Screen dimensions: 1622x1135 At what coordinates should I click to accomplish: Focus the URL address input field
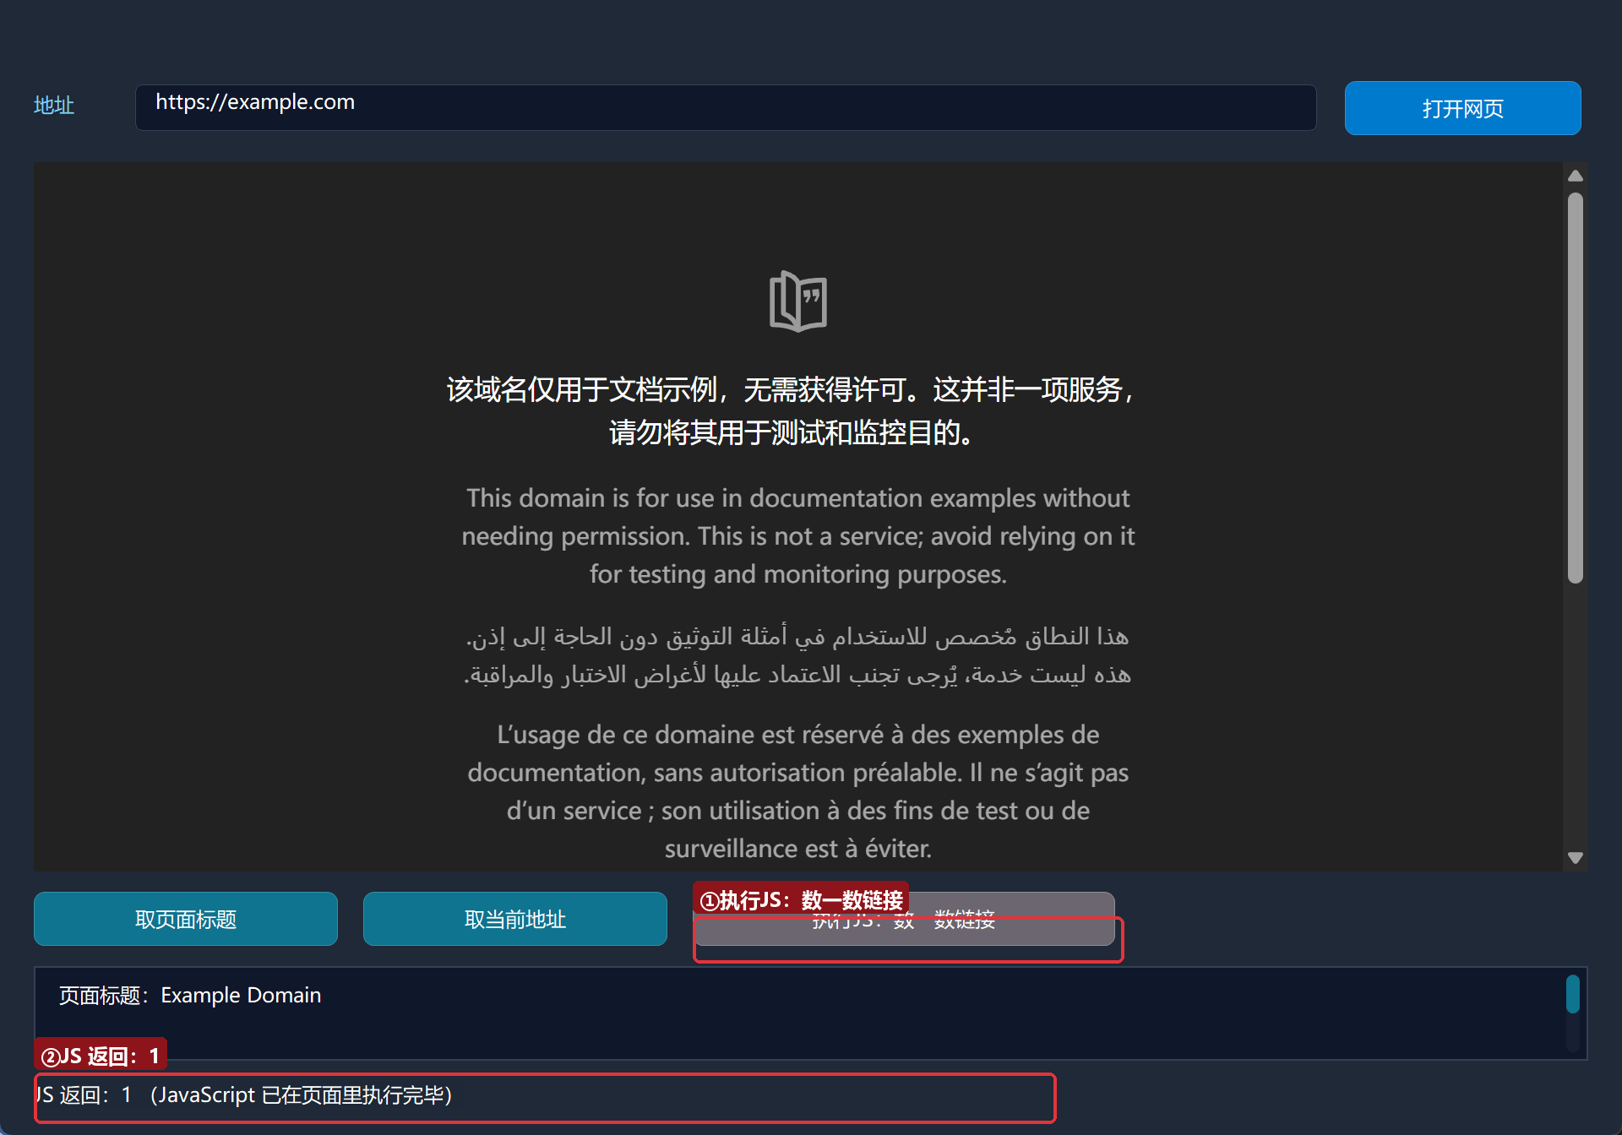point(726,107)
